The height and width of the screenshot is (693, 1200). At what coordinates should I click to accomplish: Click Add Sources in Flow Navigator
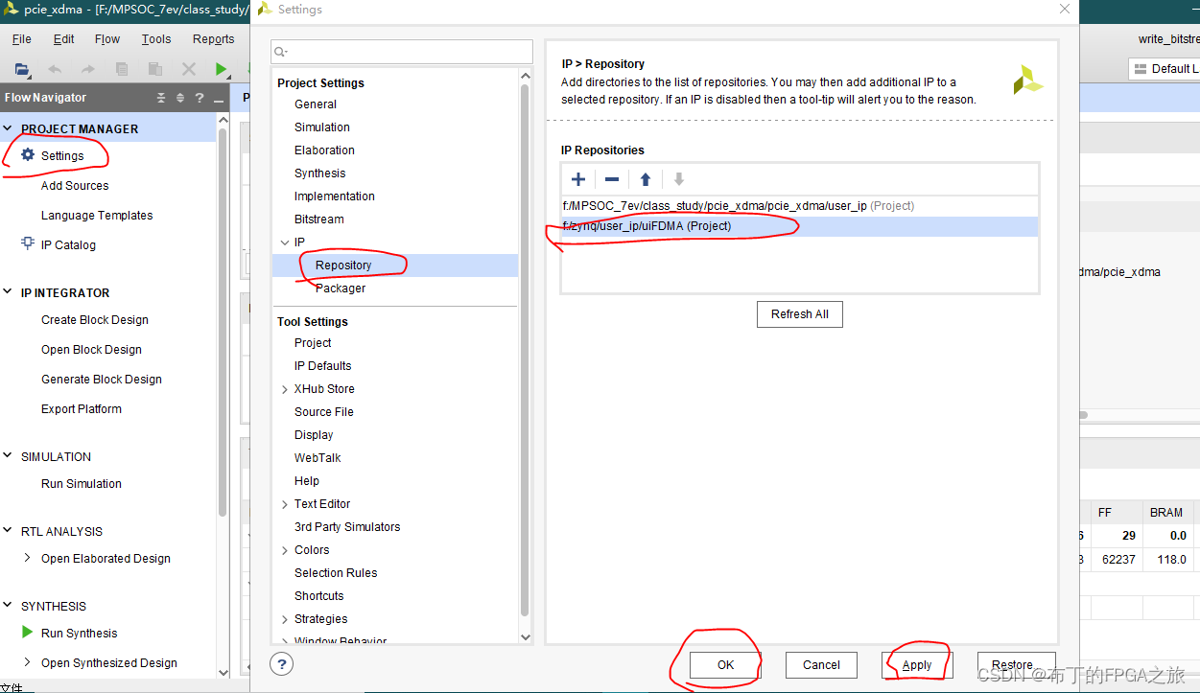(75, 186)
